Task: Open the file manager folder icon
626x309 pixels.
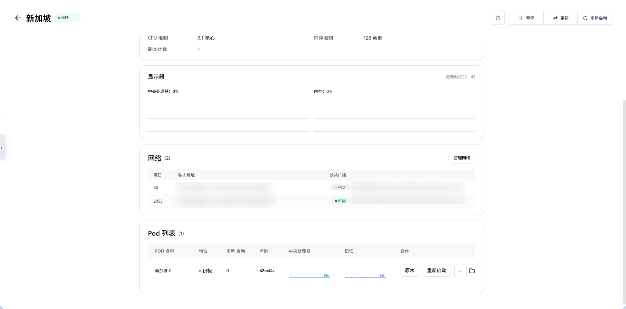Action: 472,271
